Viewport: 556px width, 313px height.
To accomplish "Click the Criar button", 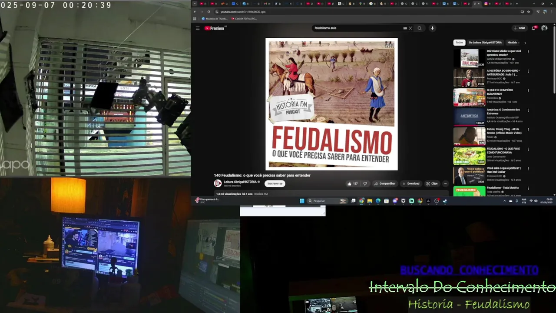I will coord(520,28).
